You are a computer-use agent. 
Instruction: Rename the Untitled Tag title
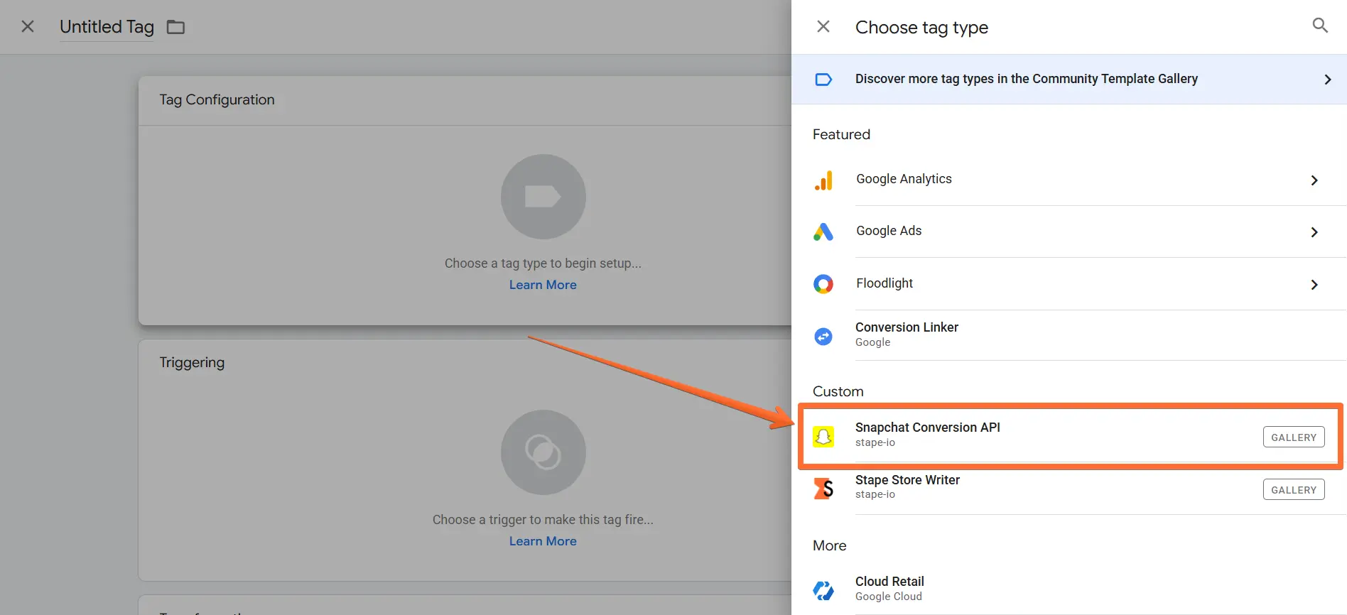click(107, 27)
